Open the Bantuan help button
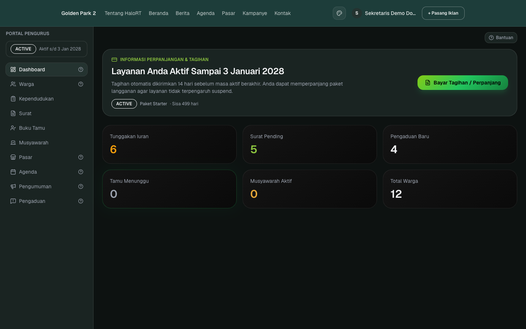The image size is (526, 329). click(x=501, y=38)
